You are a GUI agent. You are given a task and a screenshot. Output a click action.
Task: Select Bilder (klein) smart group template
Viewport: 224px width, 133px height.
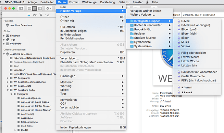(197, 34)
